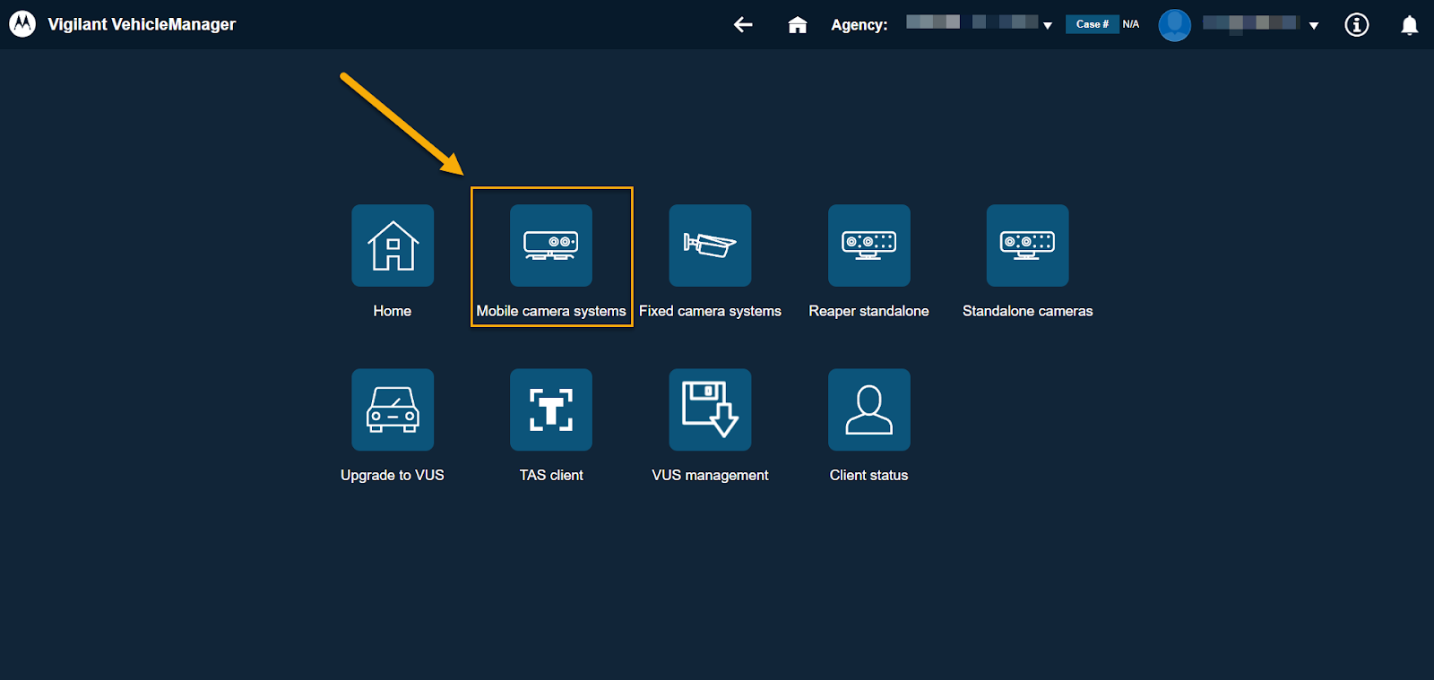Viewport: 1434px width, 680px height.
Task: Open the Reaper standalone tile
Action: (x=869, y=245)
